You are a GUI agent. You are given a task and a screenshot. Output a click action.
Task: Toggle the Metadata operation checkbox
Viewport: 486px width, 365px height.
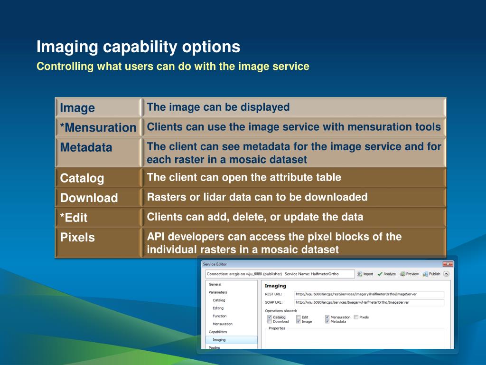[x=327, y=322]
